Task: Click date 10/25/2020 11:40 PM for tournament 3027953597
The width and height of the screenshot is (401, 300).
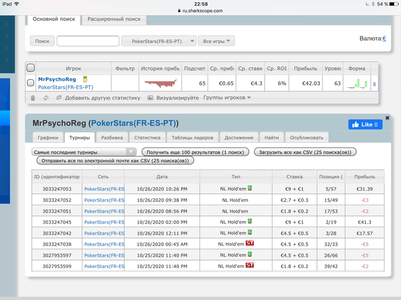Action: 162,255
